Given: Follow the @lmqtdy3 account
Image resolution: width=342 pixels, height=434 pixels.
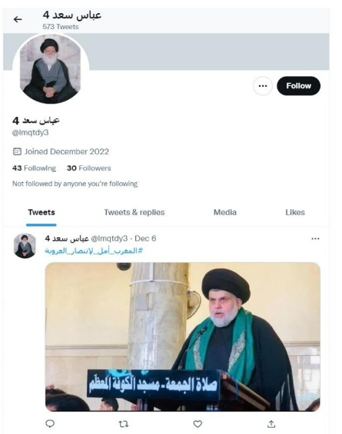Looking at the screenshot, I should pos(298,86).
